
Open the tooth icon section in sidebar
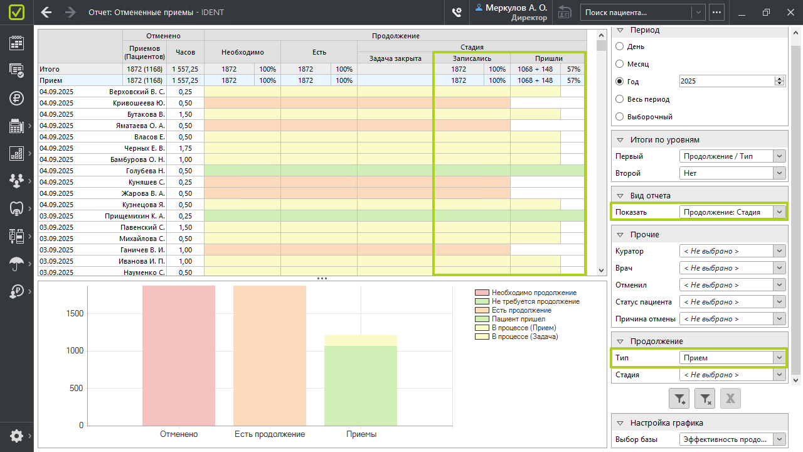tap(16, 208)
